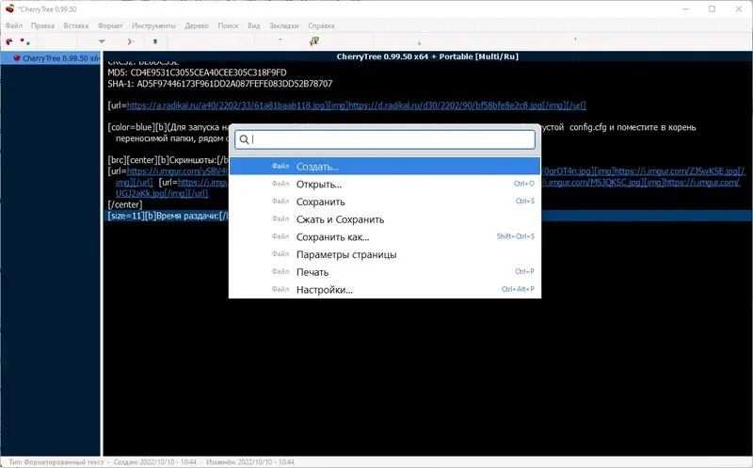
Task: Open the Вид menu
Action: coord(253,25)
